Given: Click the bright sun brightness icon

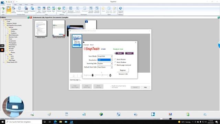Looking at the screenshot, I should 110,75.
